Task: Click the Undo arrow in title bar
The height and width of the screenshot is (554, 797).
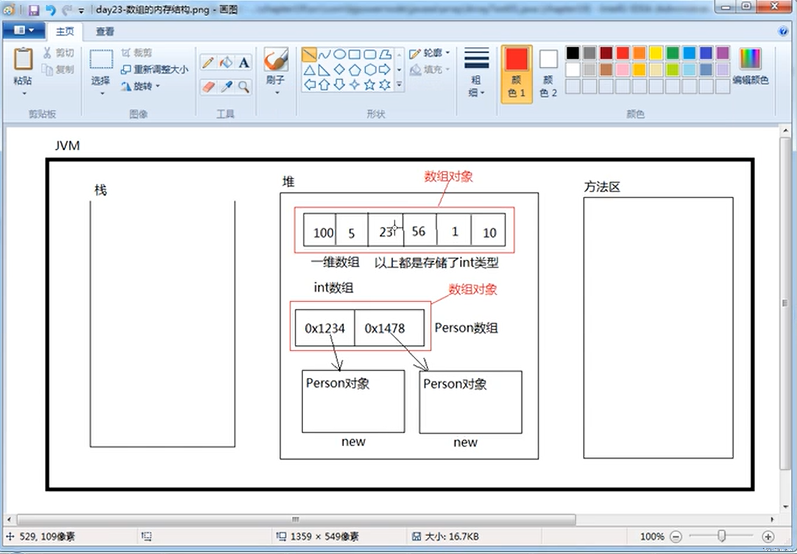Action: click(51, 10)
